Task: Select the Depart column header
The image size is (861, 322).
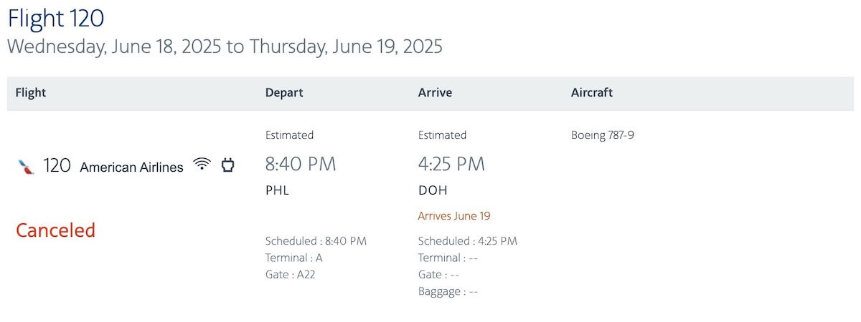Action: tap(284, 92)
